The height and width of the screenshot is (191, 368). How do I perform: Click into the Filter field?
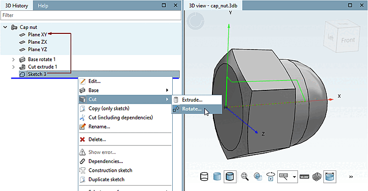pos(91,15)
